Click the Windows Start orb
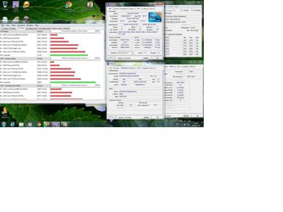The width and height of the screenshot is (283, 212). coord(4,124)
